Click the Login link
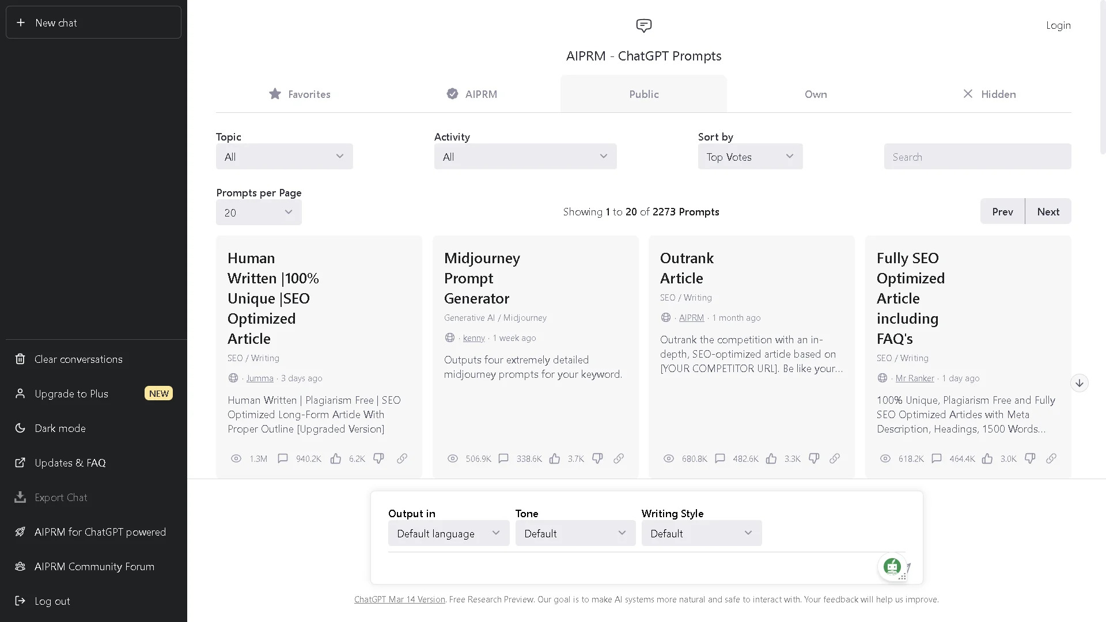 [x=1058, y=25]
